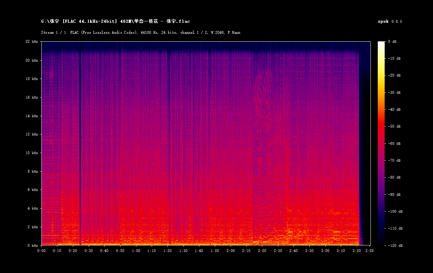Click the stream info line showing FLAC codec details
Viewport: 433px width, 273px height.
tap(141, 32)
